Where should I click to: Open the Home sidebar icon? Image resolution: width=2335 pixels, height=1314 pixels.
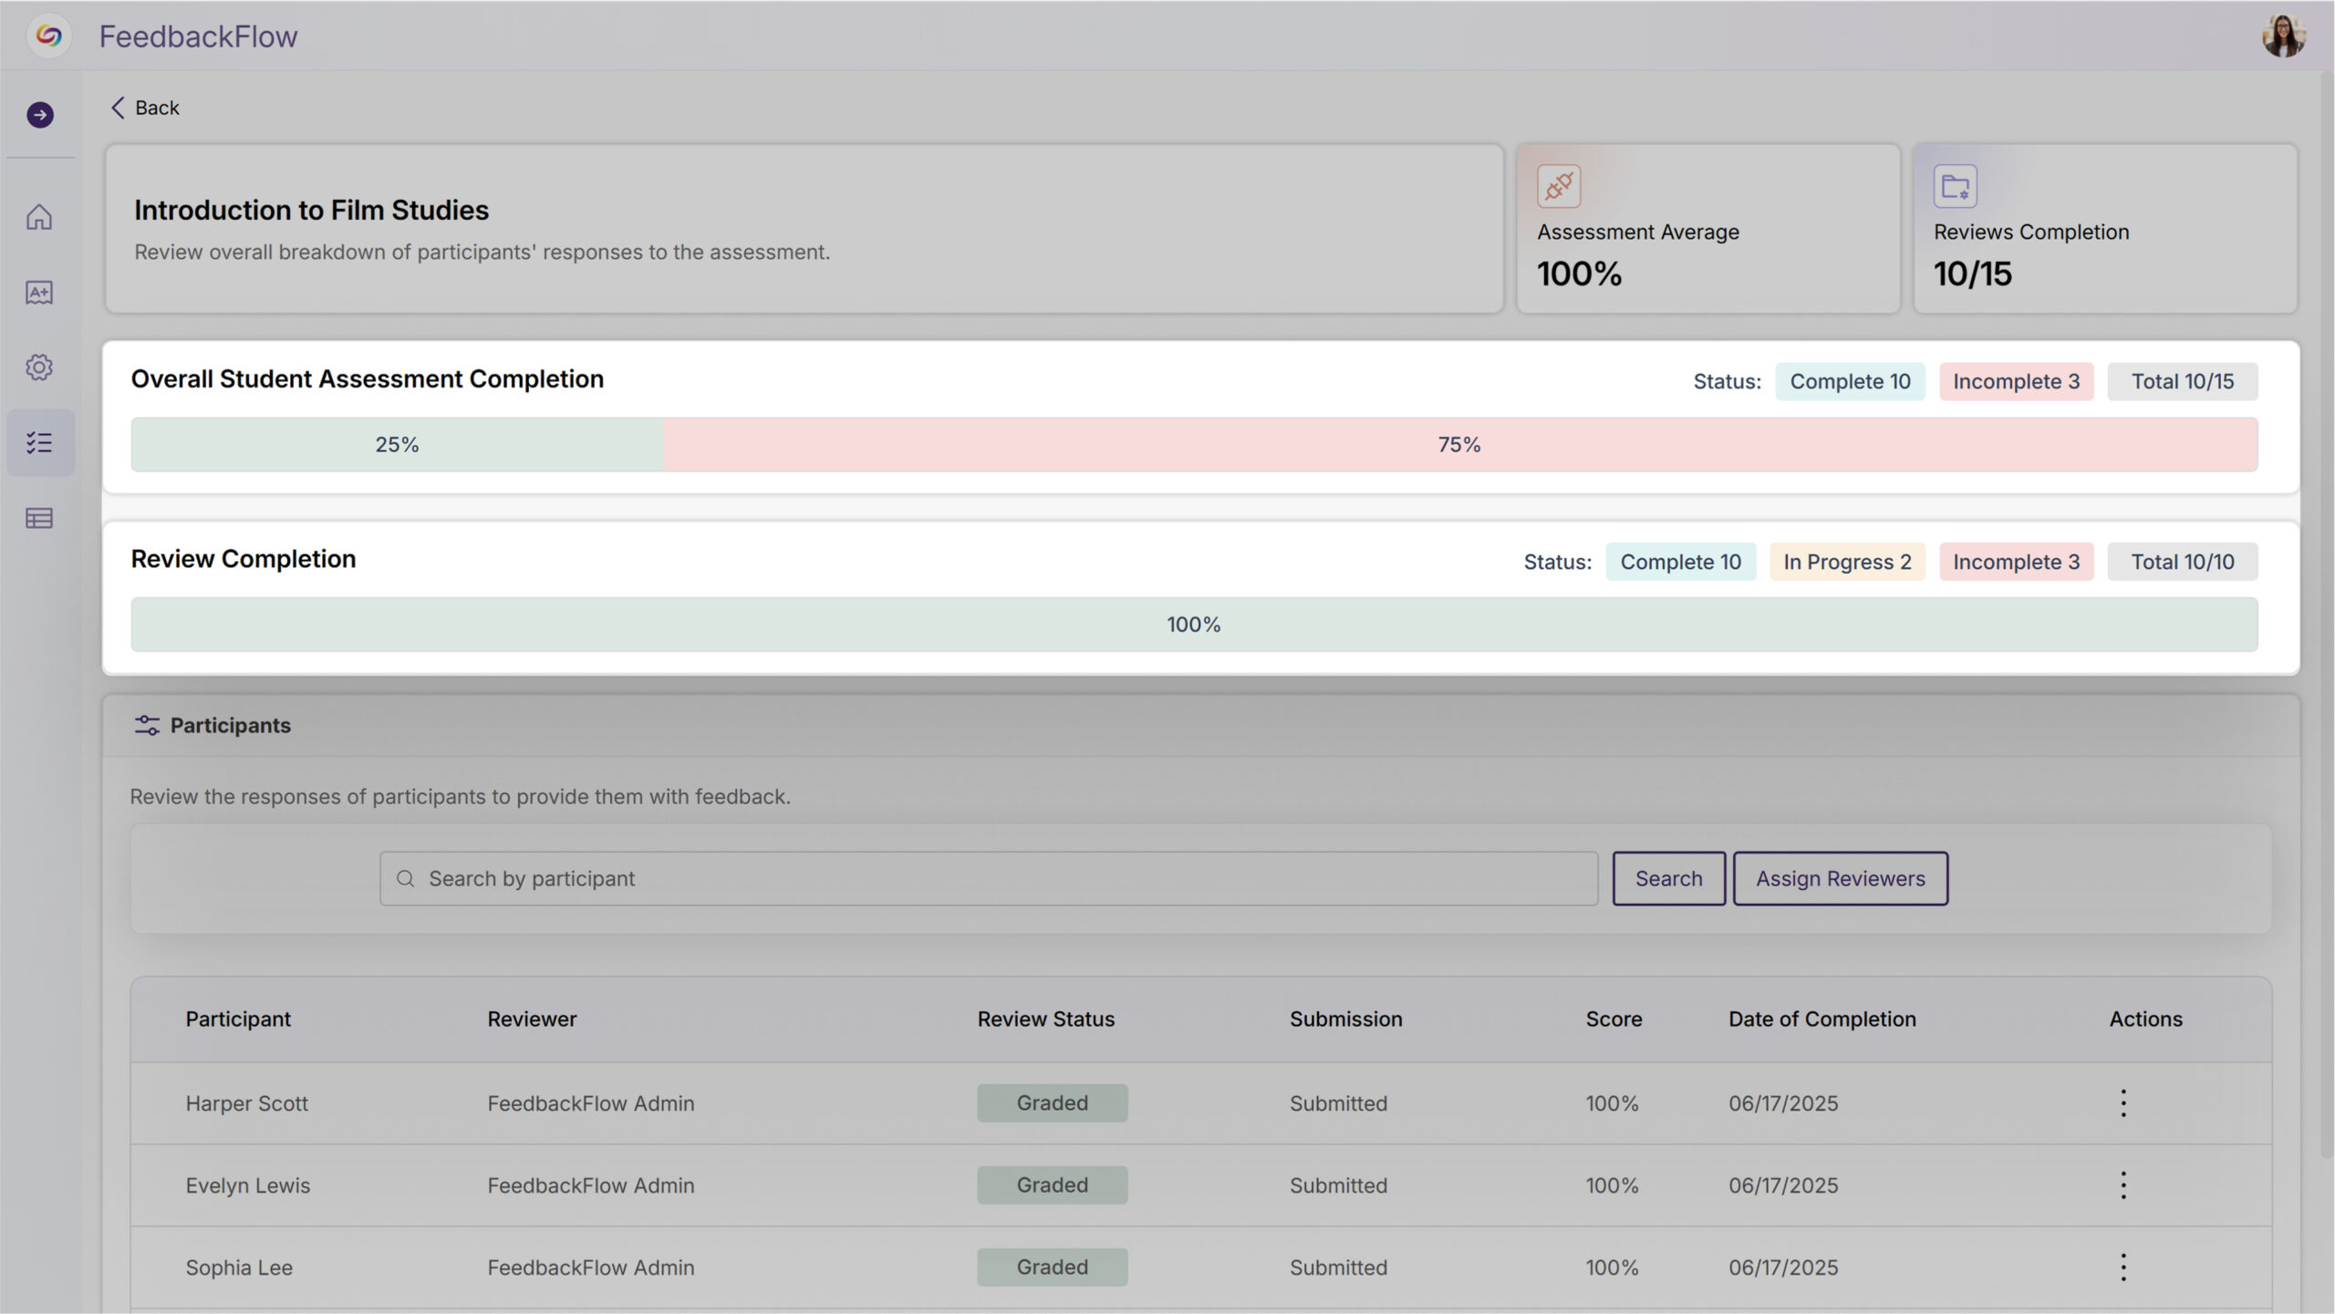[x=39, y=217]
